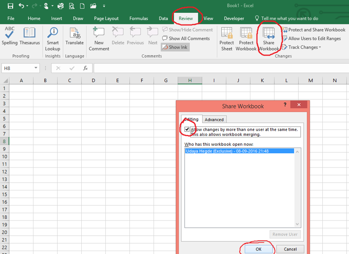
Task: Switch to the Advanced tab in dialog
Action: (214, 119)
